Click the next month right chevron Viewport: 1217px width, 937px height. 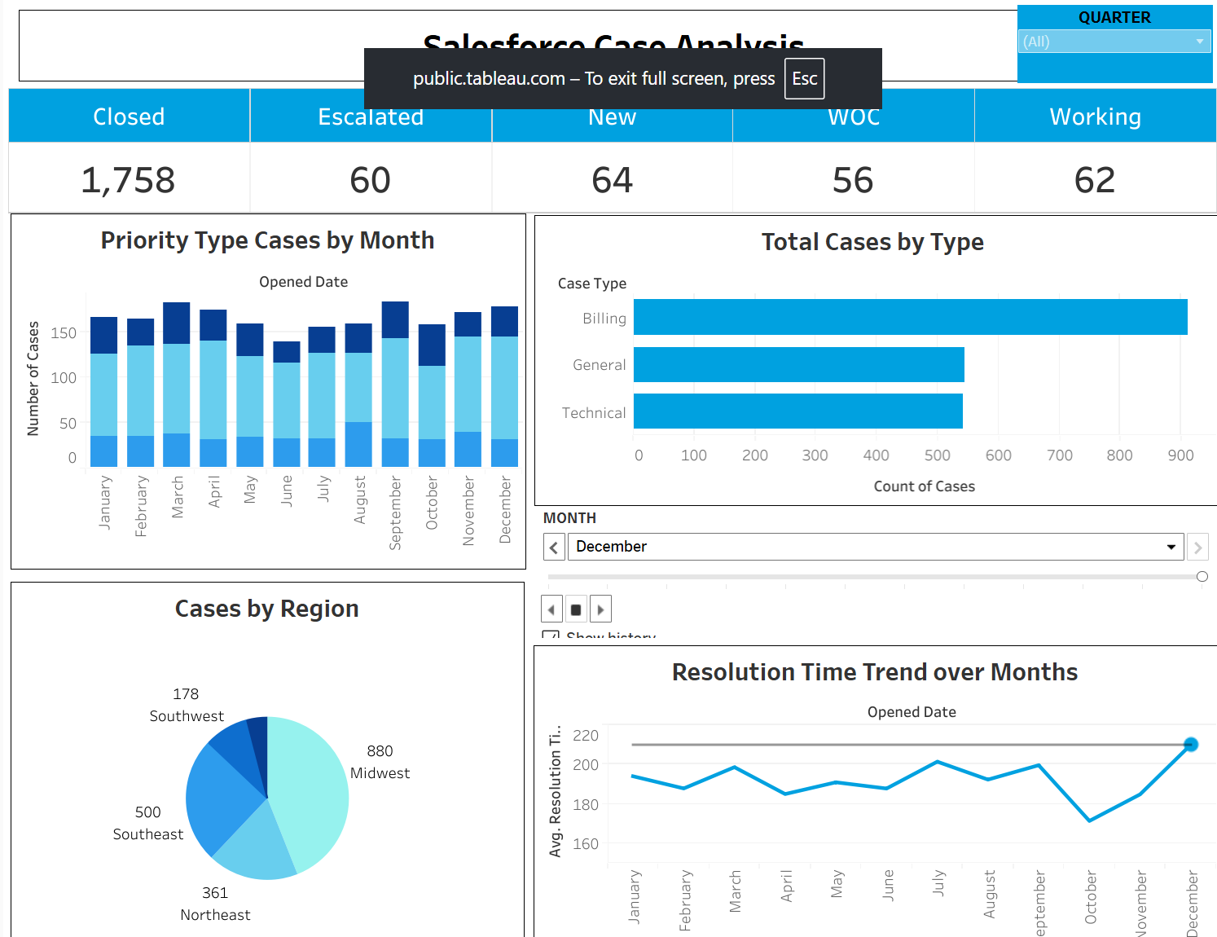point(1197,548)
